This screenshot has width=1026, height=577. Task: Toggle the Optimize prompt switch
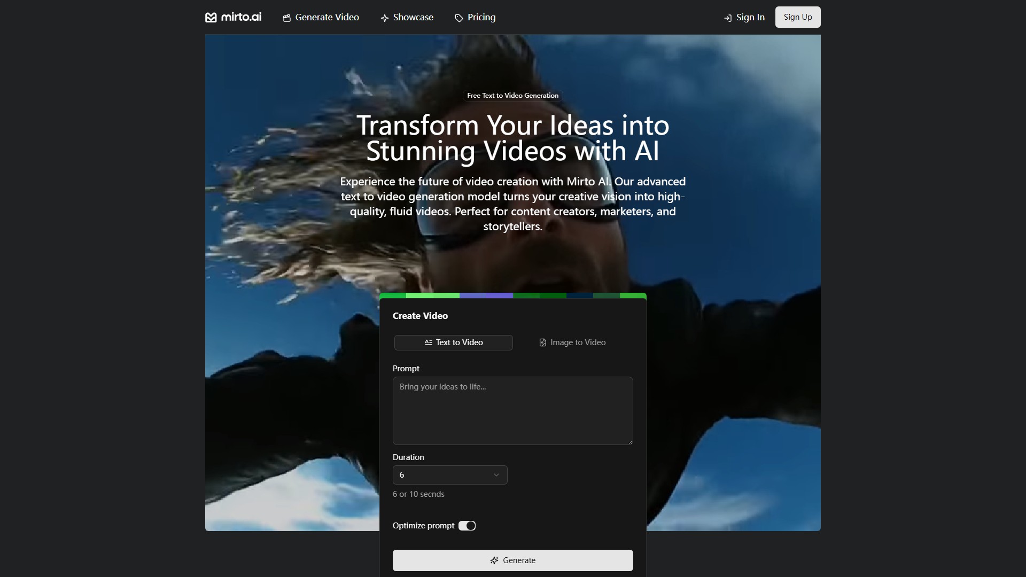(467, 526)
